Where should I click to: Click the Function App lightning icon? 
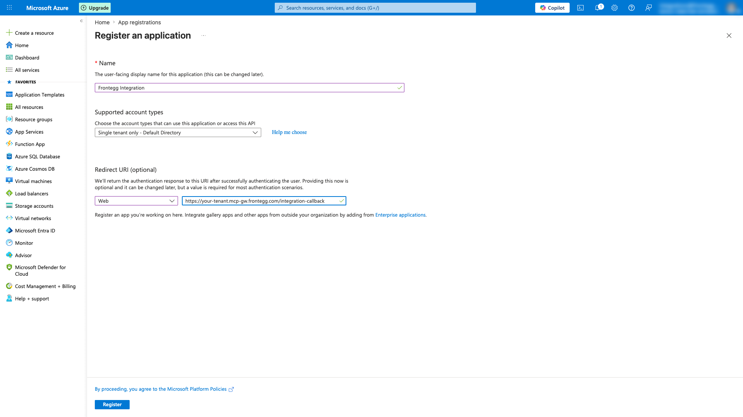pyautogui.click(x=9, y=144)
